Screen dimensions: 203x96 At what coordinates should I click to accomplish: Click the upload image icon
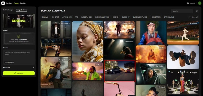click(19, 36)
